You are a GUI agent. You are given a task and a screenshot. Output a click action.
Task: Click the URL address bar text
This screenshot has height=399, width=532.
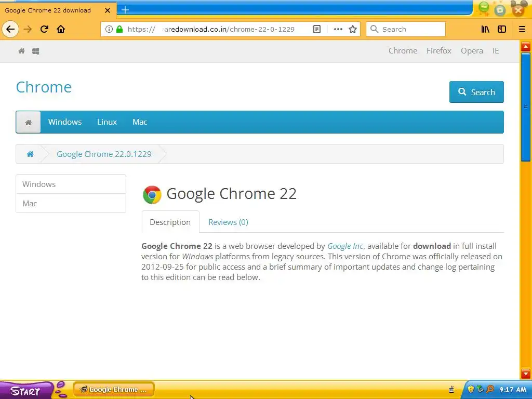coord(210,29)
